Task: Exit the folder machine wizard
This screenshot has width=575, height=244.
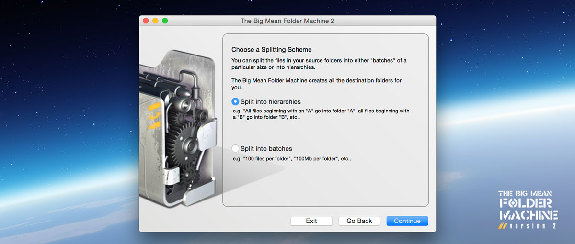Action: pyautogui.click(x=311, y=221)
